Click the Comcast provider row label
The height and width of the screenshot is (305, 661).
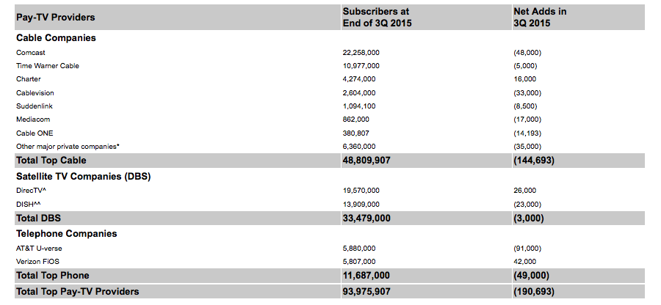click(x=30, y=53)
